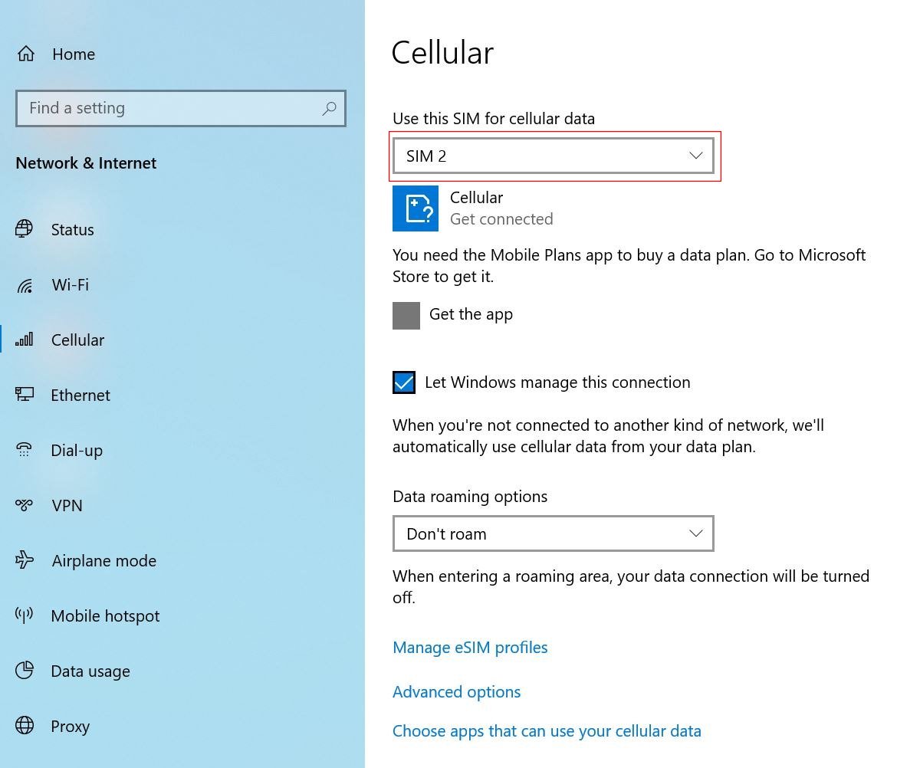Click Get the app button
This screenshot has height=768, width=920.
tap(406, 314)
